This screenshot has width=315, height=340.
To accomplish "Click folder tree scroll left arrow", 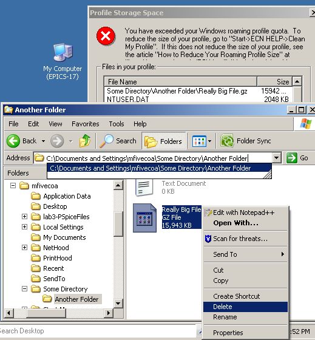I will (8, 313).
